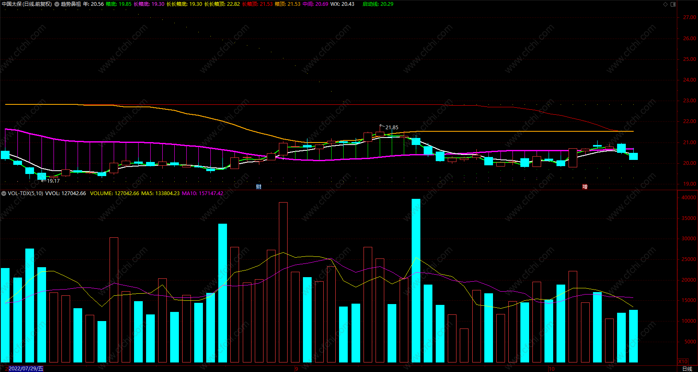Click the 日线 period label at bottom right
The width and height of the screenshot is (698, 372).
[687, 369]
